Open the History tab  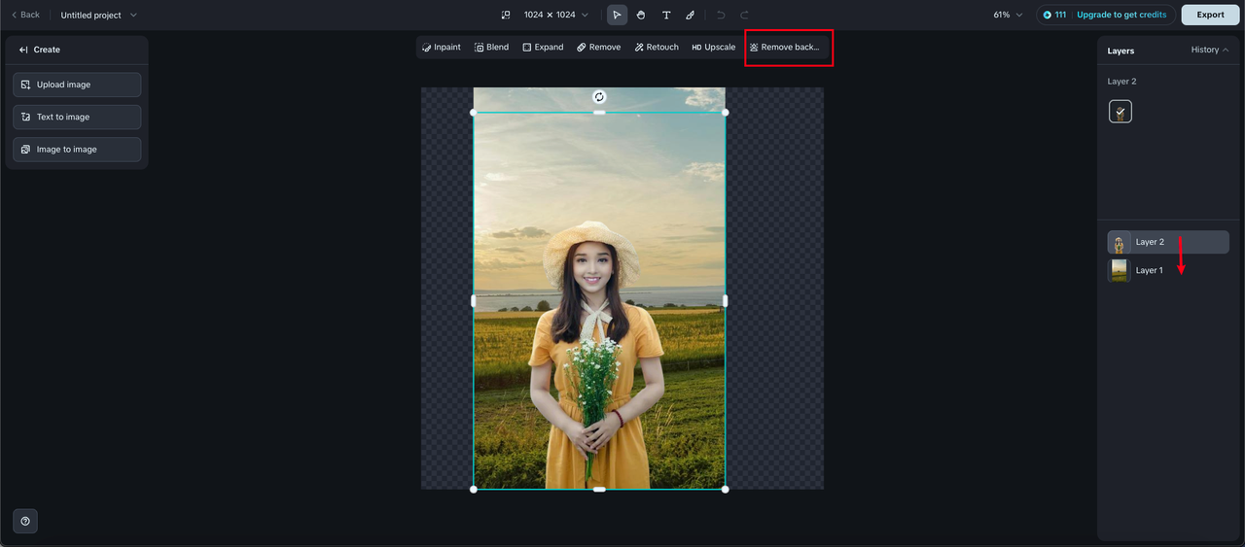click(1209, 50)
